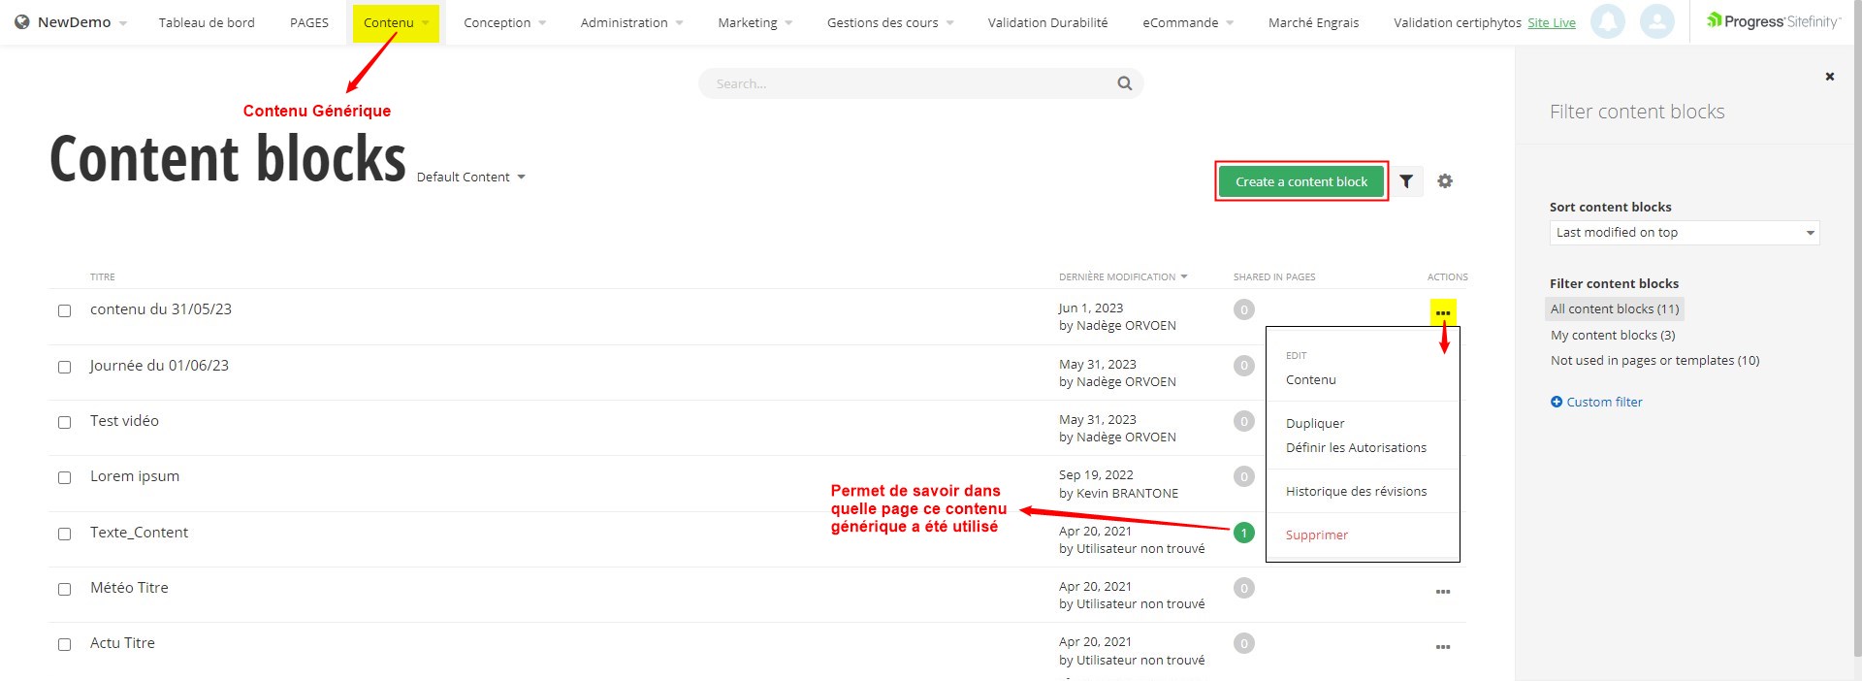Click Create a content block button
The height and width of the screenshot is (681, 1862).
[x=1300, y=181]
